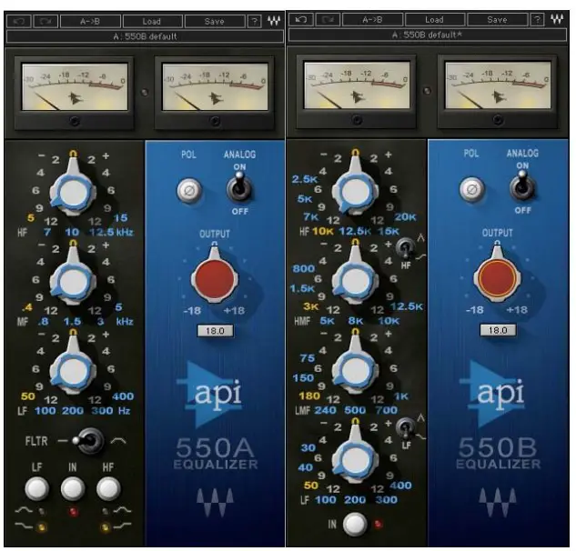Select .8 MF frequency on 550A
This screenshot has width=576, height=551.
coord(44,322)
